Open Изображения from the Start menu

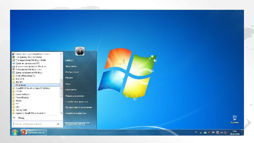coord(72,72)
